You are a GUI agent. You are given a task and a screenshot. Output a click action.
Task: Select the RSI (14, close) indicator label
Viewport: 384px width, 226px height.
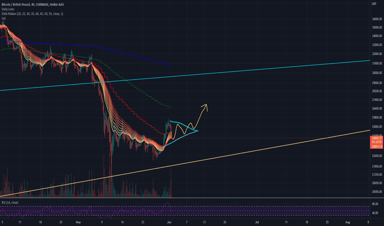point(10,203)
